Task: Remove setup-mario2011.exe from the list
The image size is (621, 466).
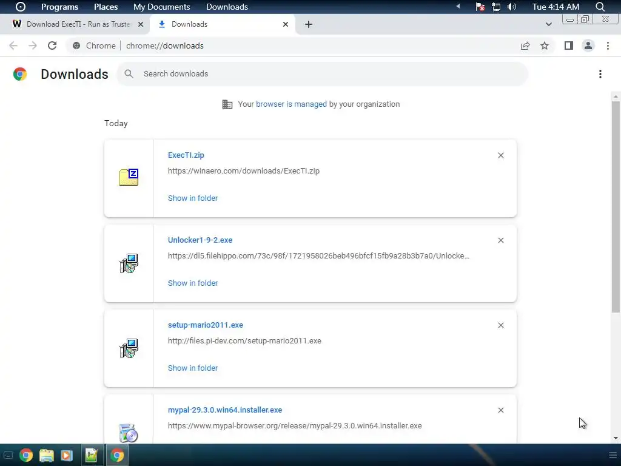Action: click(500, 325)
